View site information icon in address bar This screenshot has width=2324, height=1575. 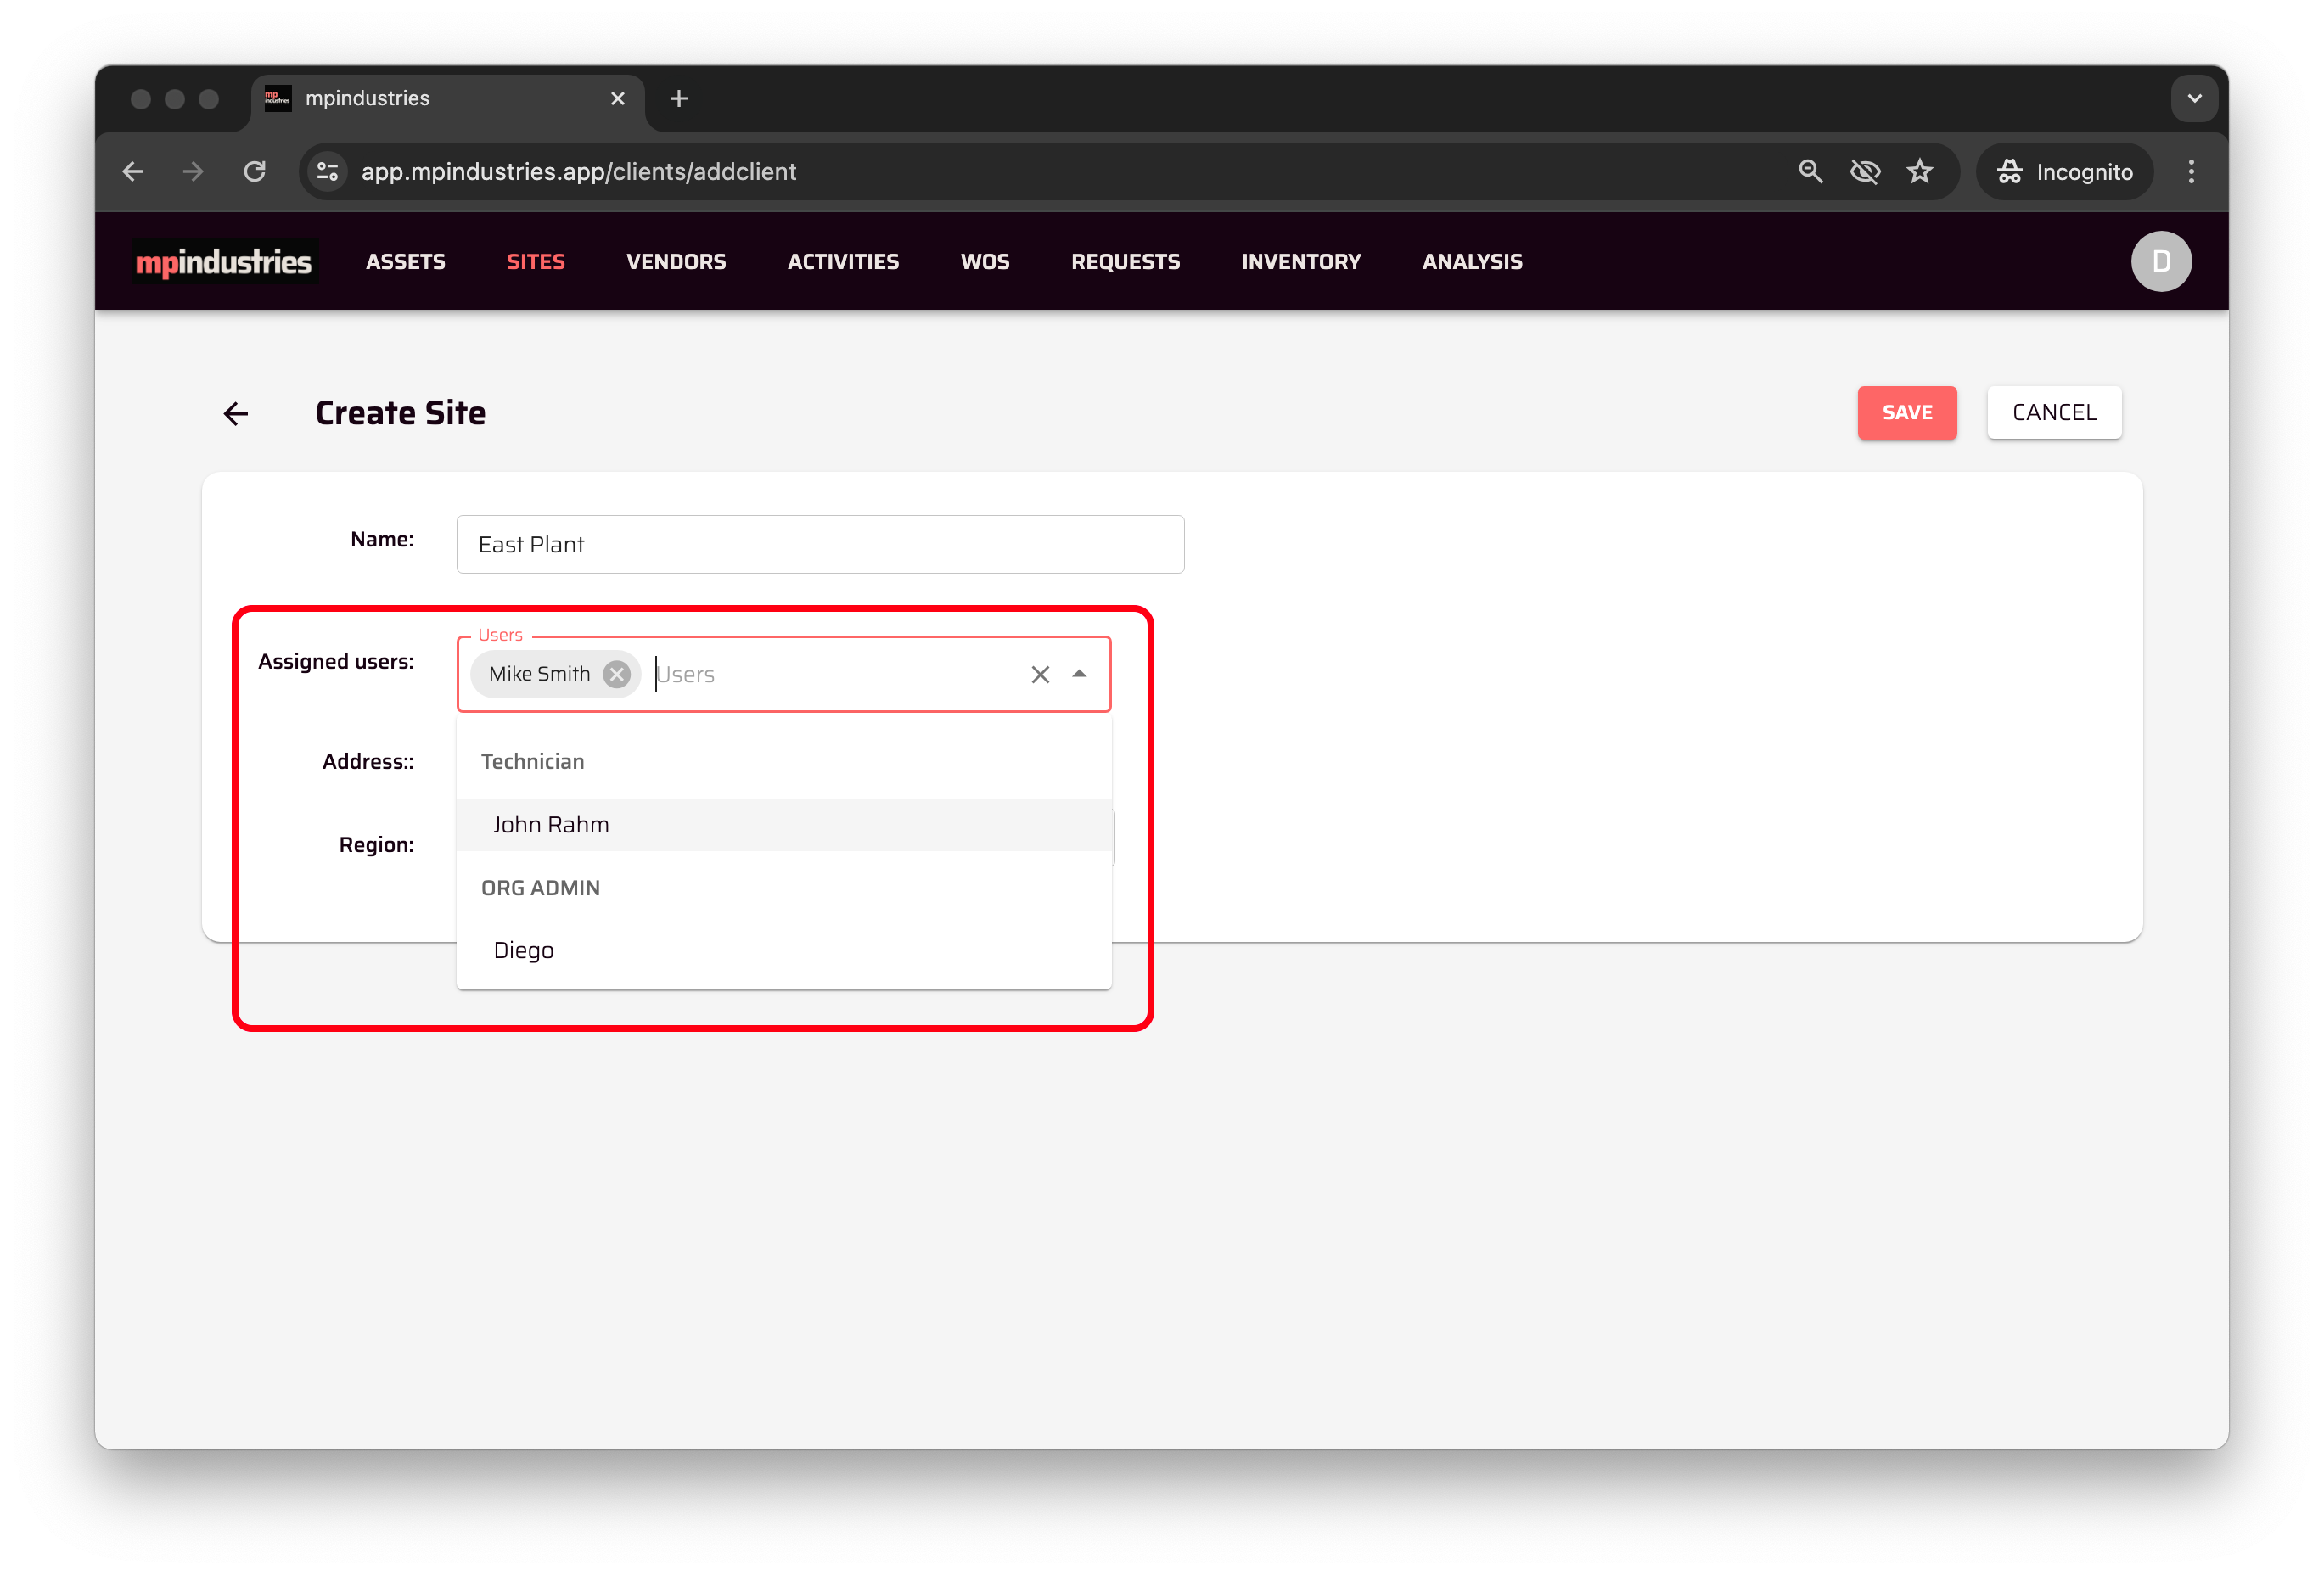[328, 172]
